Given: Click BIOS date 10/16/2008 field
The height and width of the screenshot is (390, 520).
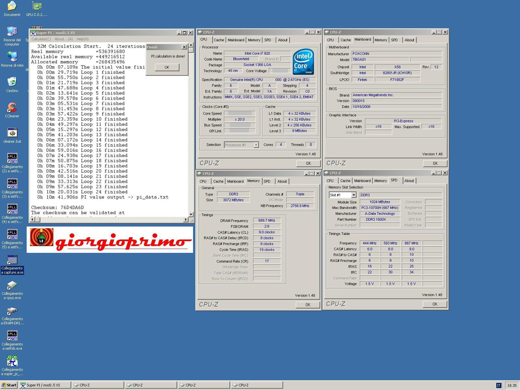Looking at the screenshot, I should point(397,107).
